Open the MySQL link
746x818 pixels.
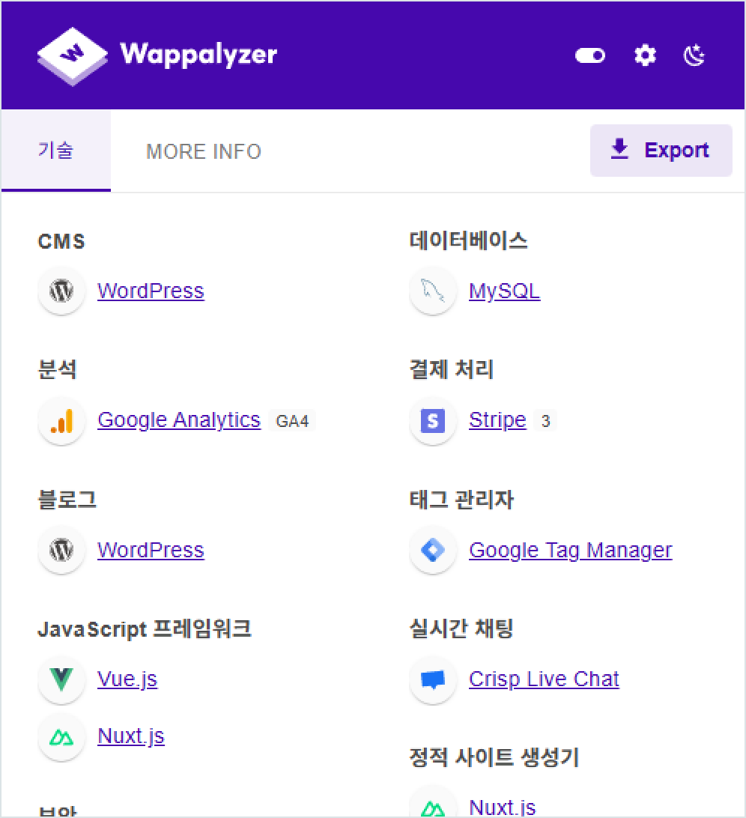(x=504, y=291)
